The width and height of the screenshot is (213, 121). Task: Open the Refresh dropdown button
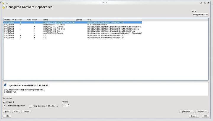pyautogui.click(x=202, y=111)
